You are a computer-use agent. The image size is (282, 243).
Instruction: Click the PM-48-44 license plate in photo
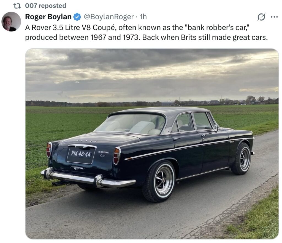coord(81,154)
